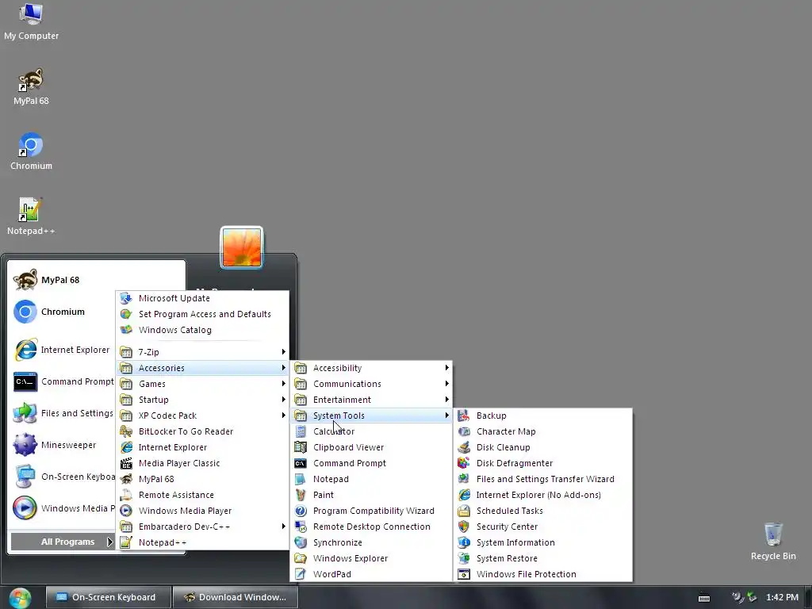Open System Information
The image size is (812, 609).
tap(543, 542)
